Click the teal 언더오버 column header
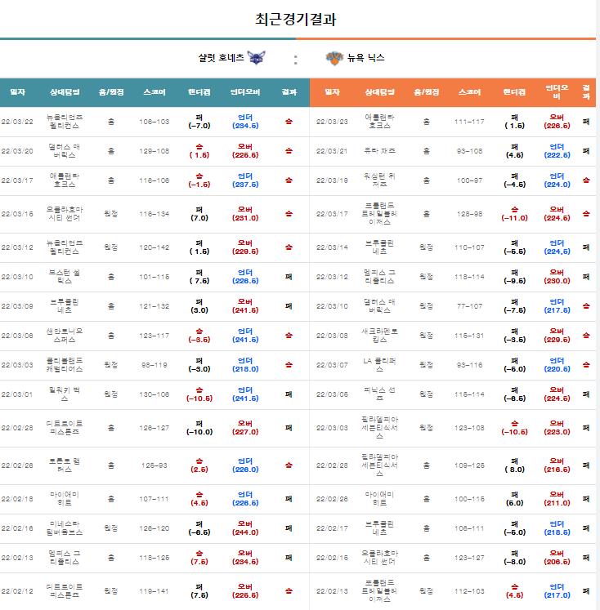 point(245,92)
